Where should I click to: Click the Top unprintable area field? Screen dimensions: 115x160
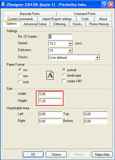(x=96, y=114)
